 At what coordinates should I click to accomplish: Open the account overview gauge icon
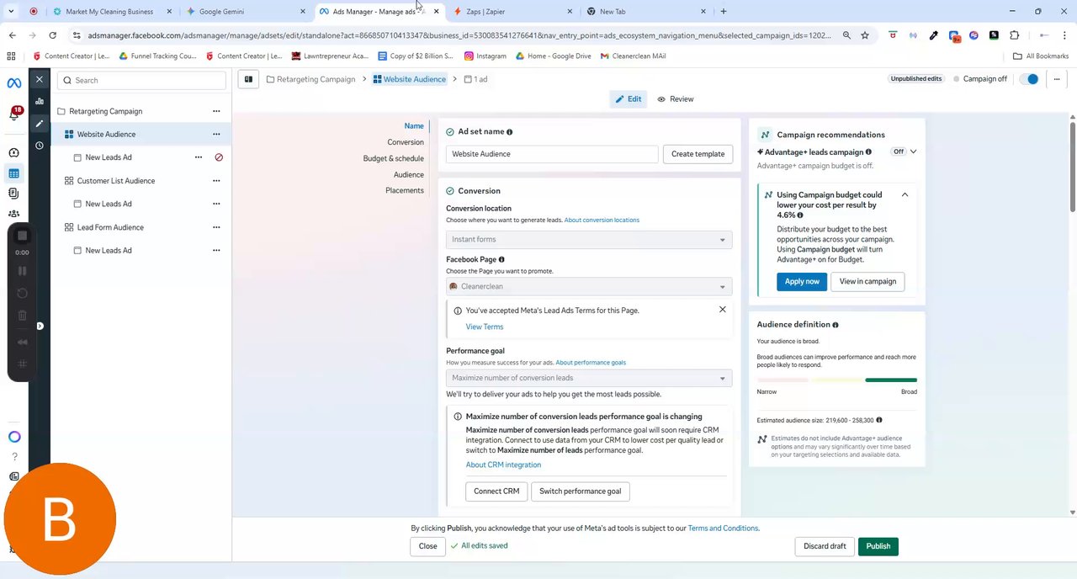pos(13,152)
